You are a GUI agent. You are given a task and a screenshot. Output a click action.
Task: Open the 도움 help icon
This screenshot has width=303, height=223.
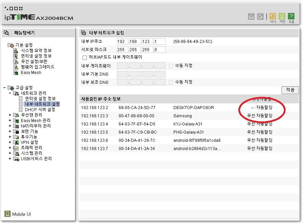[x=291, y=16]
